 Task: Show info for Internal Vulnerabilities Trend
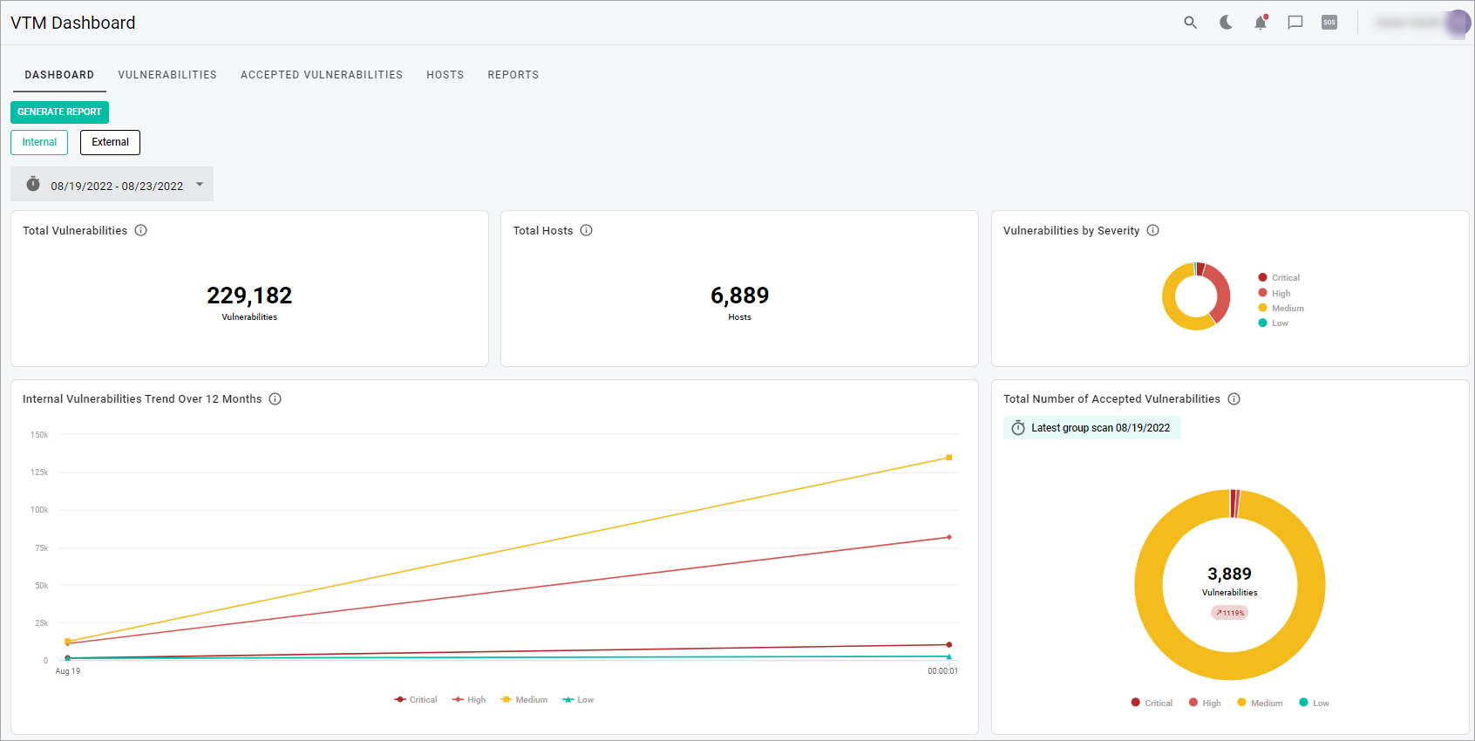click(275, 398)
